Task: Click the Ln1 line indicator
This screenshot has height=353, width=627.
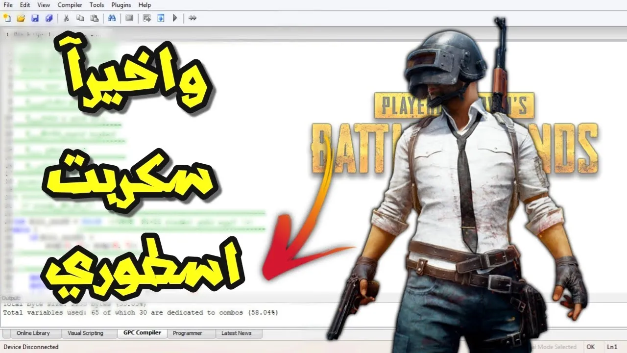Action: pos(612,347)
